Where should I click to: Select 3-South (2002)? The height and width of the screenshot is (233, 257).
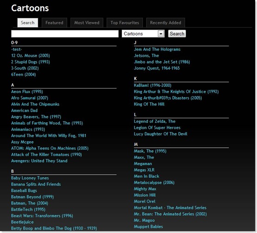pyautogui.click(x=25, y=68)
